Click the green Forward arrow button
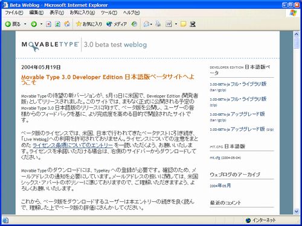The image size is (302, 226). point(34,24)
